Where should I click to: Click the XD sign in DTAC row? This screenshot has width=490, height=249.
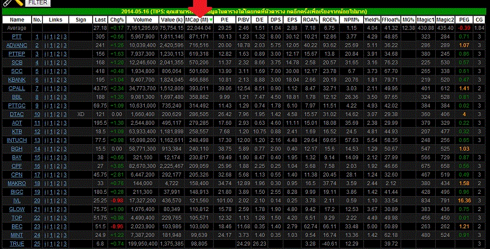81,114
